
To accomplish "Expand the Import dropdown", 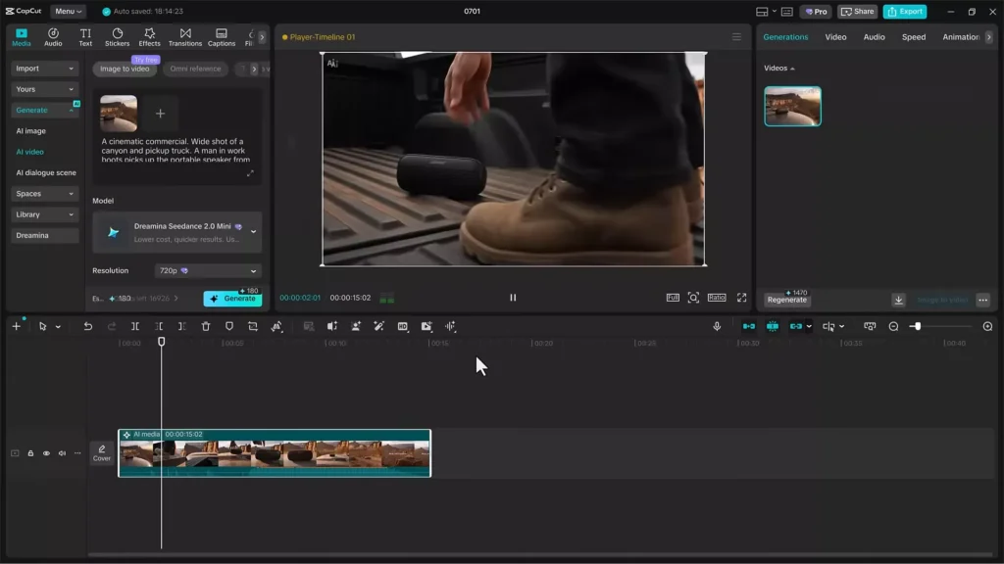I will click(x=44, y=69).
